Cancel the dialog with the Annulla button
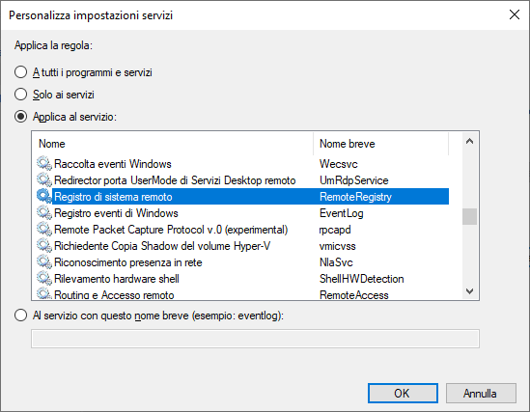 481,394
